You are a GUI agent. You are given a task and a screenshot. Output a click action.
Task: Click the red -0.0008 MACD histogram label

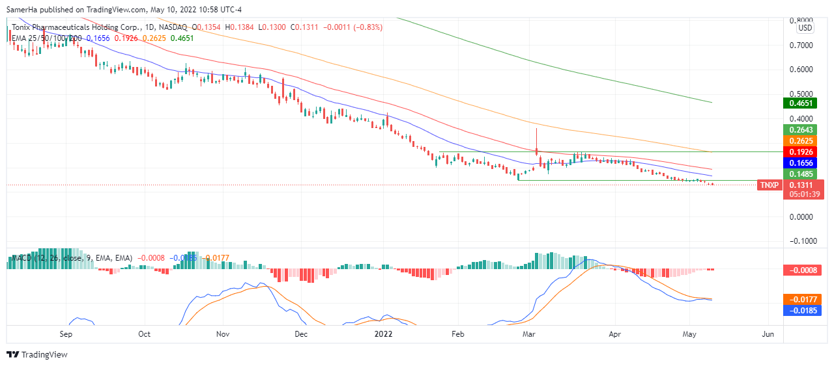click(802, 270)
